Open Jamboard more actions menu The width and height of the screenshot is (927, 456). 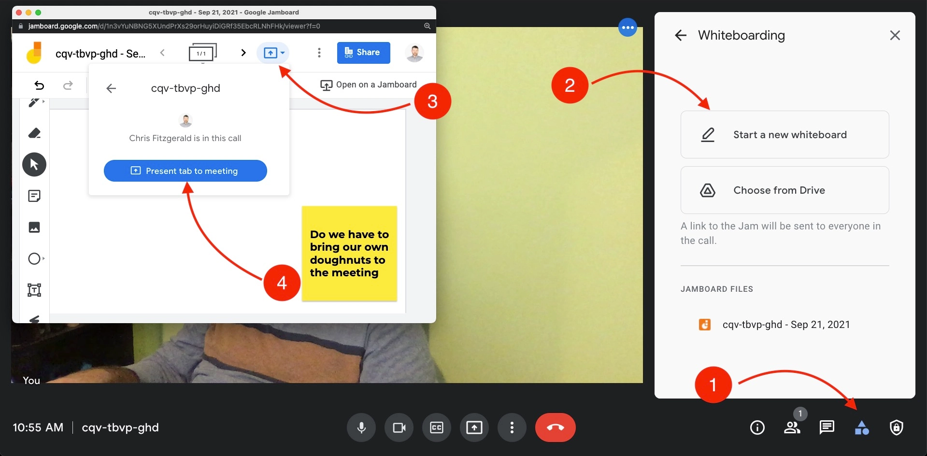(x=319, y=53)
